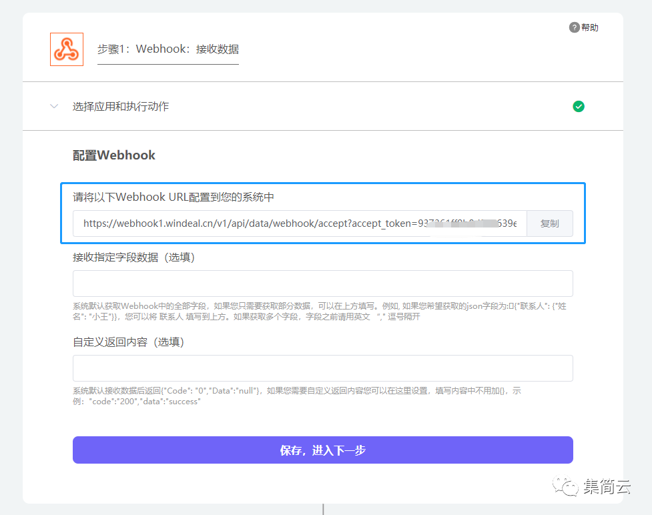Click the hint text starting 系统默认接收数据后返回
This screenshot has width=652, height=515.
coord(297,396)
